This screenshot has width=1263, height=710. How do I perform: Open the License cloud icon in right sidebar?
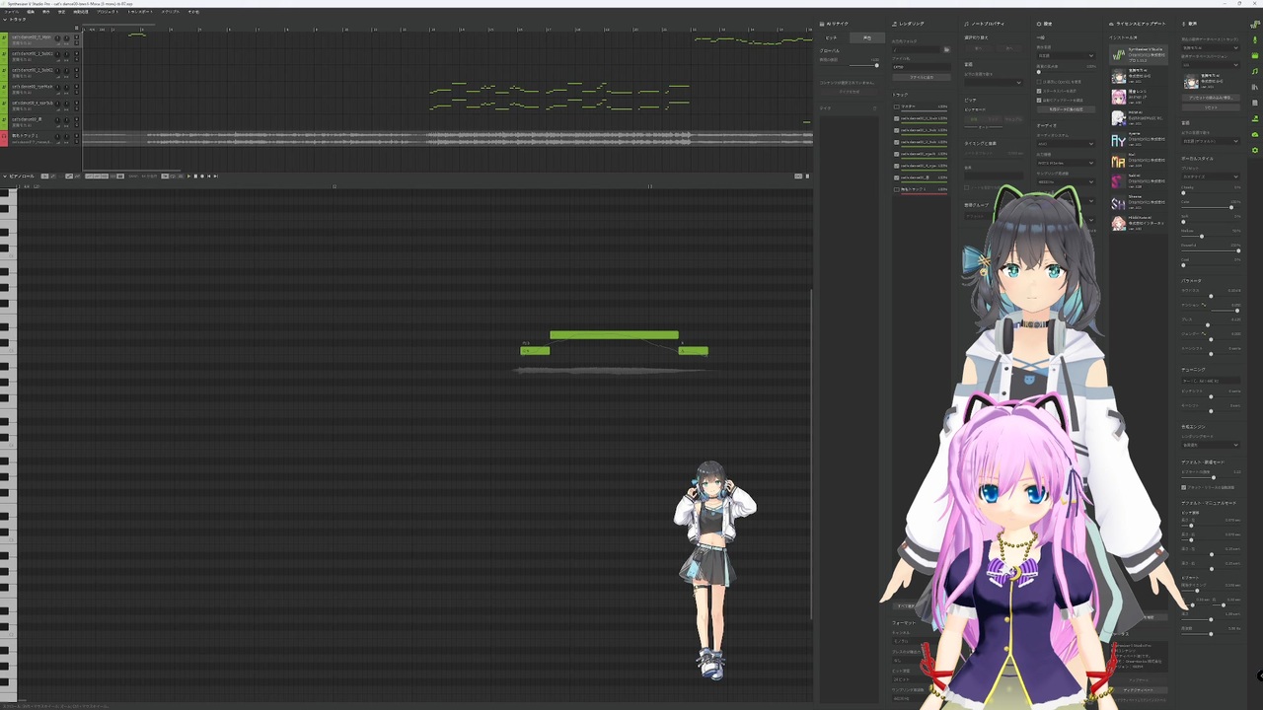coord(1255,134)
